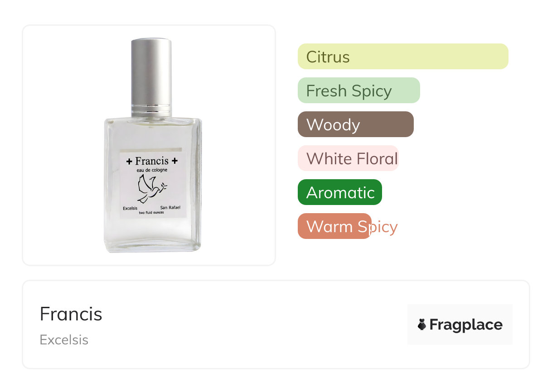Click the Francis name printed on bottle label

[x=152, y=161]
